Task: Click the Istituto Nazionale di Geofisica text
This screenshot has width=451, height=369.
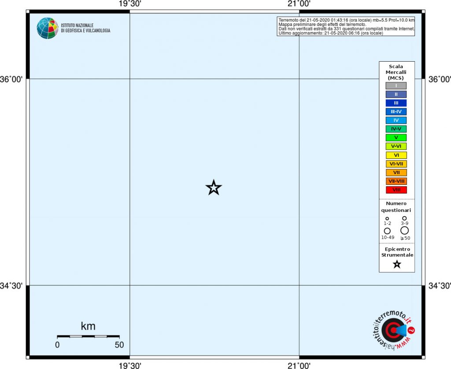Action: (x=85, y=28)
